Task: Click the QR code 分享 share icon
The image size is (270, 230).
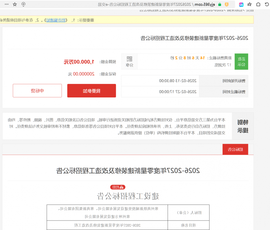Action: (x=129, y=61)
